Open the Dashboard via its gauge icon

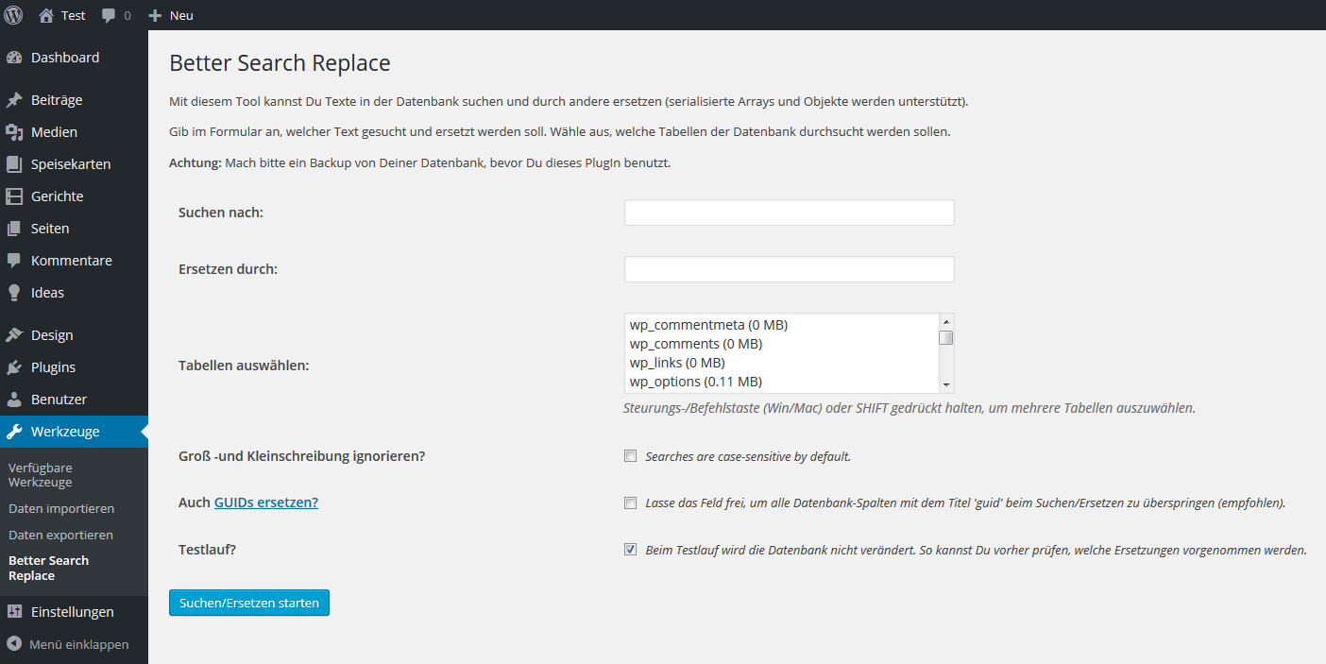[x=16, y=57]
